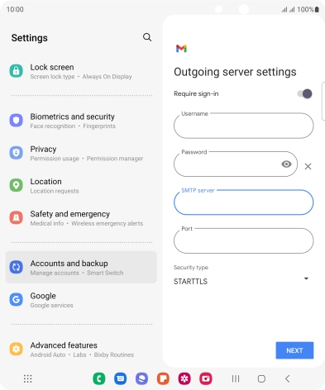Focus the Port input field
The height and width of the screenshot is (390, 325).
[x=244, y=240]
